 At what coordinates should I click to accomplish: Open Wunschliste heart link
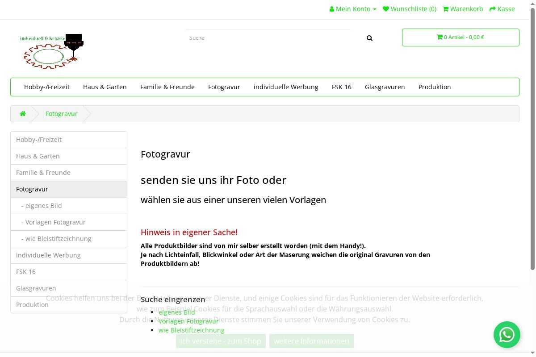pos(410,9)
